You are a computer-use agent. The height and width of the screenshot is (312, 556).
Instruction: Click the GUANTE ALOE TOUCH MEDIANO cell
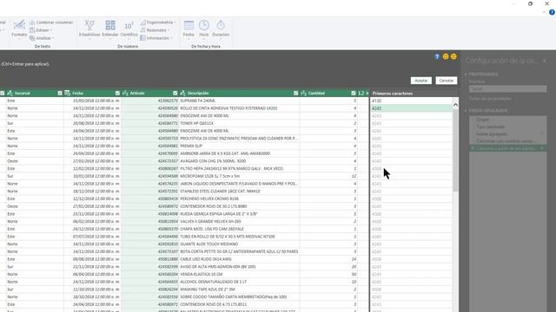tap(239, 244)
